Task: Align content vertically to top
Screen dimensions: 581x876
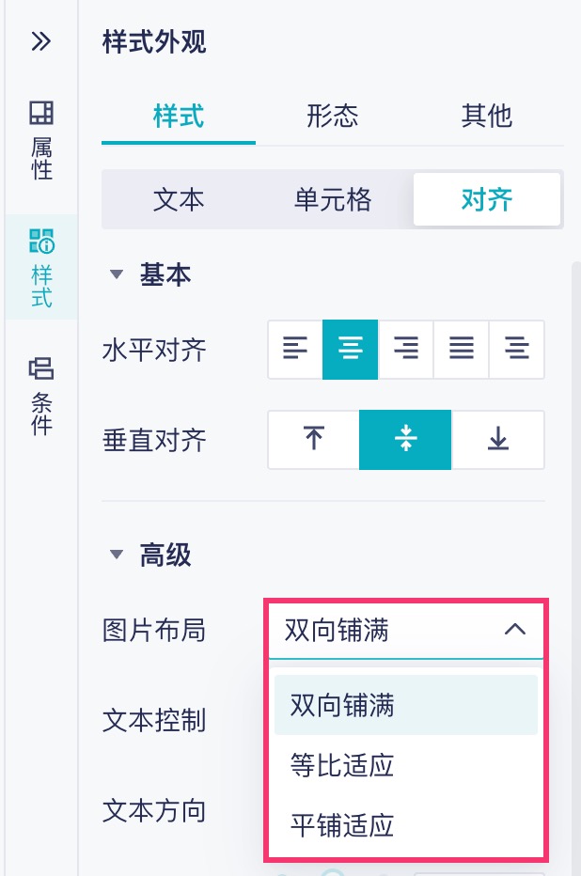Action: 314,439
